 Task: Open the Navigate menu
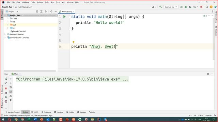[x=25, y=2]
